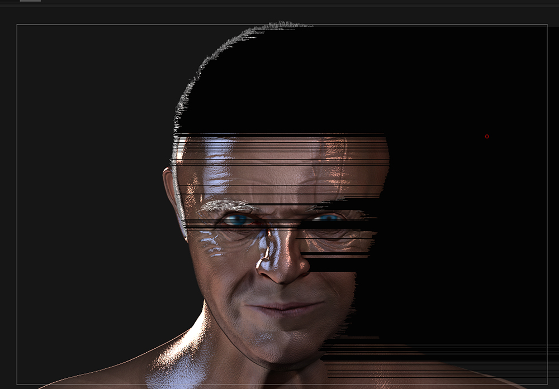Click the forehead region of the rendered head
The image size is (559, 389).
click(x=263, y=167)
